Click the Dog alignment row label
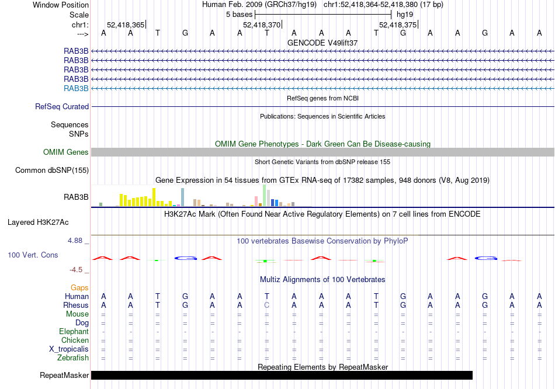This screenshot has width=555, height=389. [82, 323]
